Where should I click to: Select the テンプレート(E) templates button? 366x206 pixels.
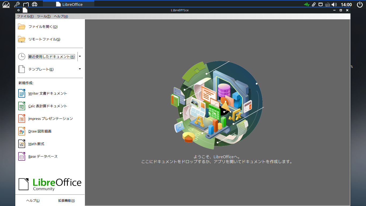pos(41,69)
